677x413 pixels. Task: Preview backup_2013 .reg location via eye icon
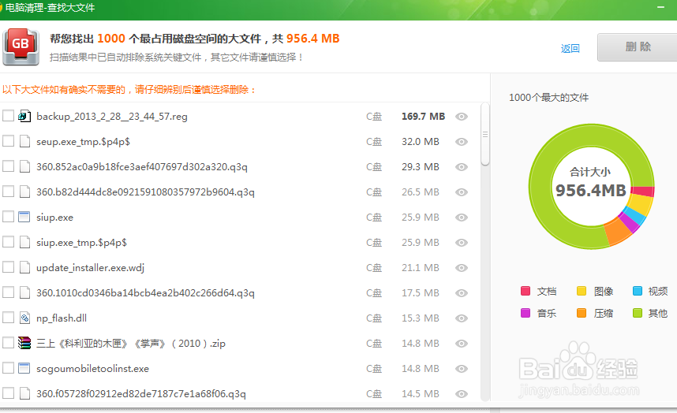462,117
